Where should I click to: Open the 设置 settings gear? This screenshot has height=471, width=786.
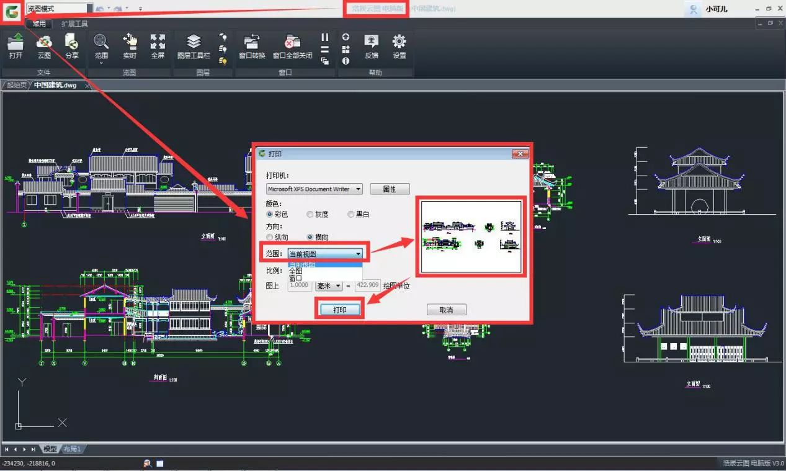(x=400, y=45)
